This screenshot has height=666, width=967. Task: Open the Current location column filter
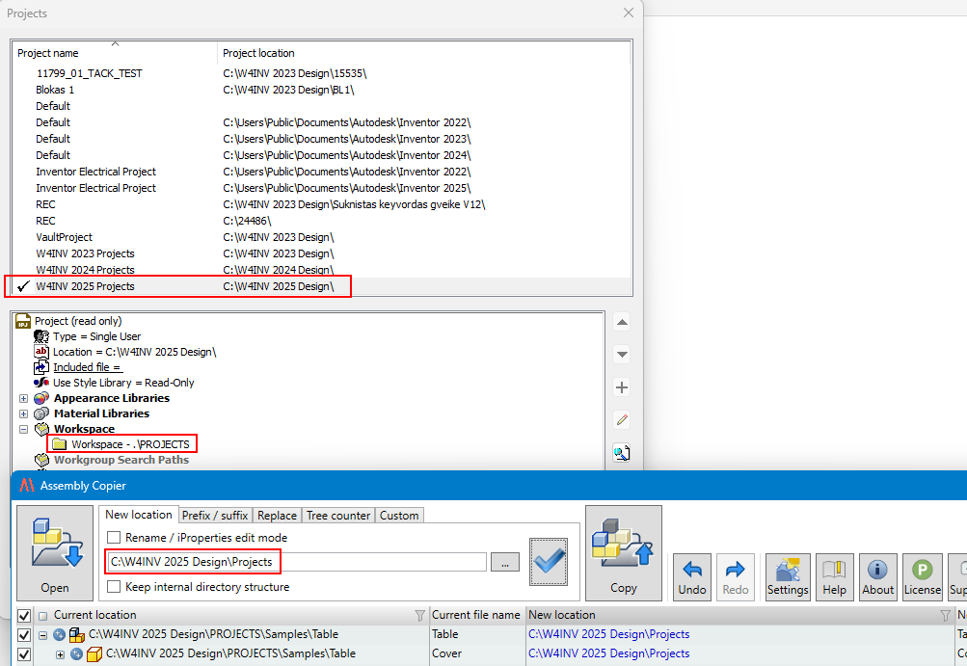(x=420, y=615)
